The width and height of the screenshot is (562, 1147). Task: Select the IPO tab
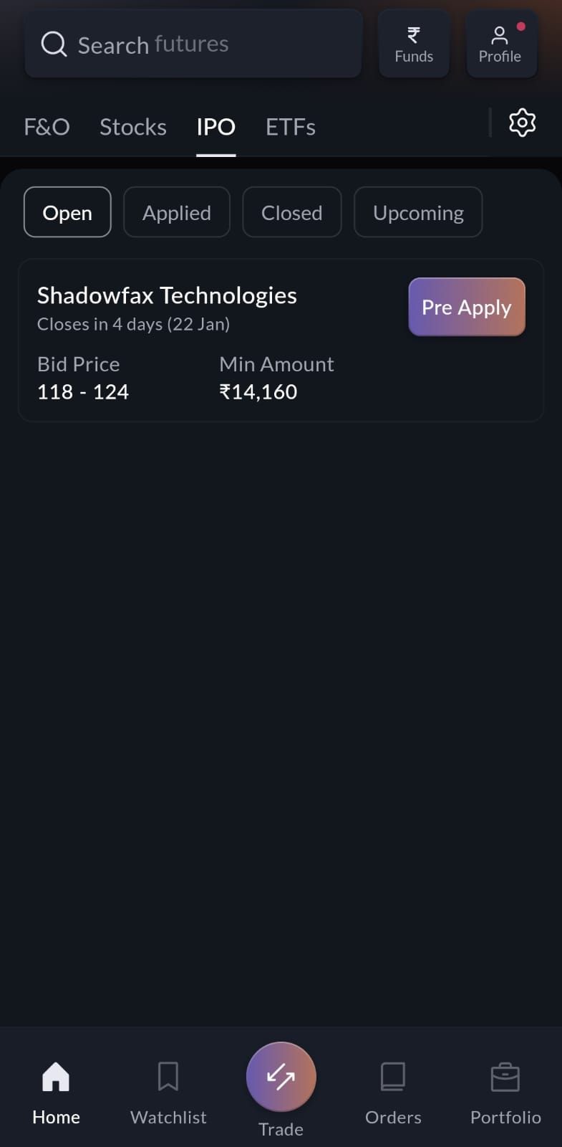215,127
